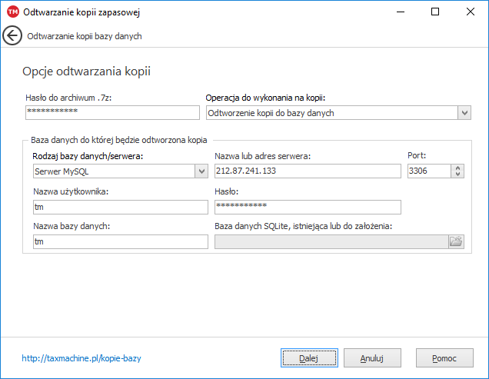Click the 'Hasło do archiwum .7z' field
489x379 pixels.
(111, 113)
